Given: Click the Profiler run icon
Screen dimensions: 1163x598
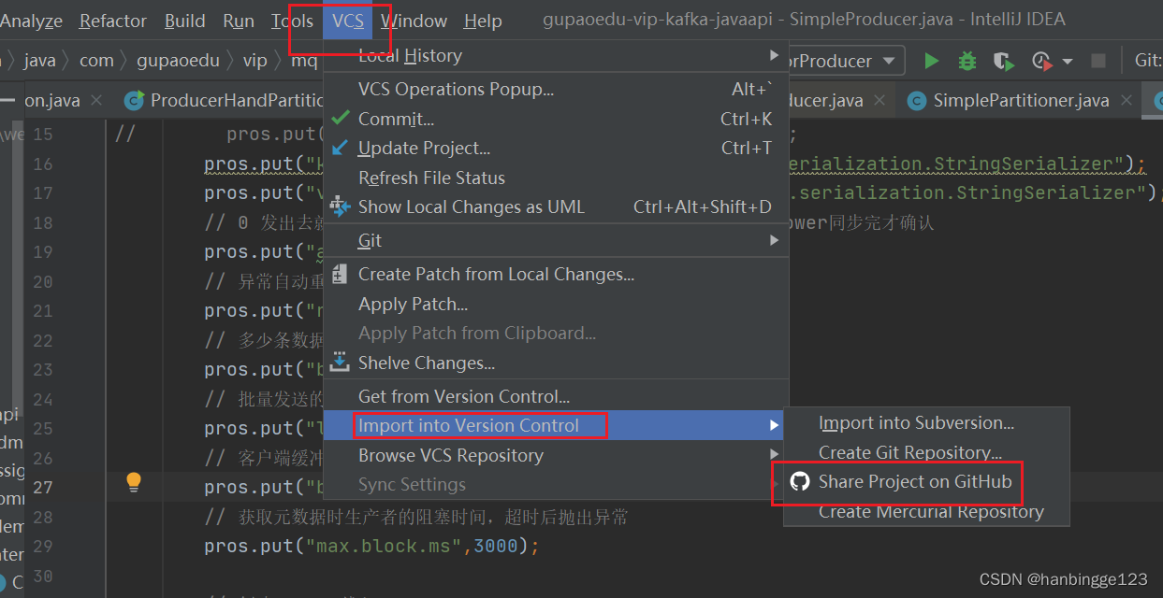Looking at the screenshot, I should (1041, 61).
